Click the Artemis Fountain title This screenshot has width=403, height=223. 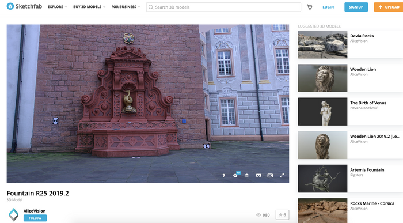(x=367, y=170)
